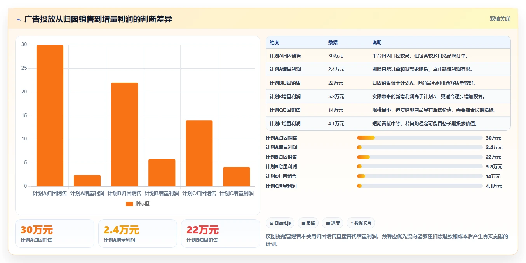526x263 pixels.
Task: Click the 双轴关联 label in header
Action: (500, 19)
